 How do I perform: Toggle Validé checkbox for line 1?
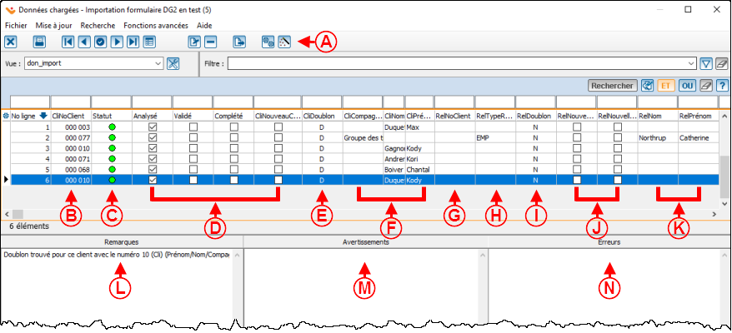click(x=193, y=127)
